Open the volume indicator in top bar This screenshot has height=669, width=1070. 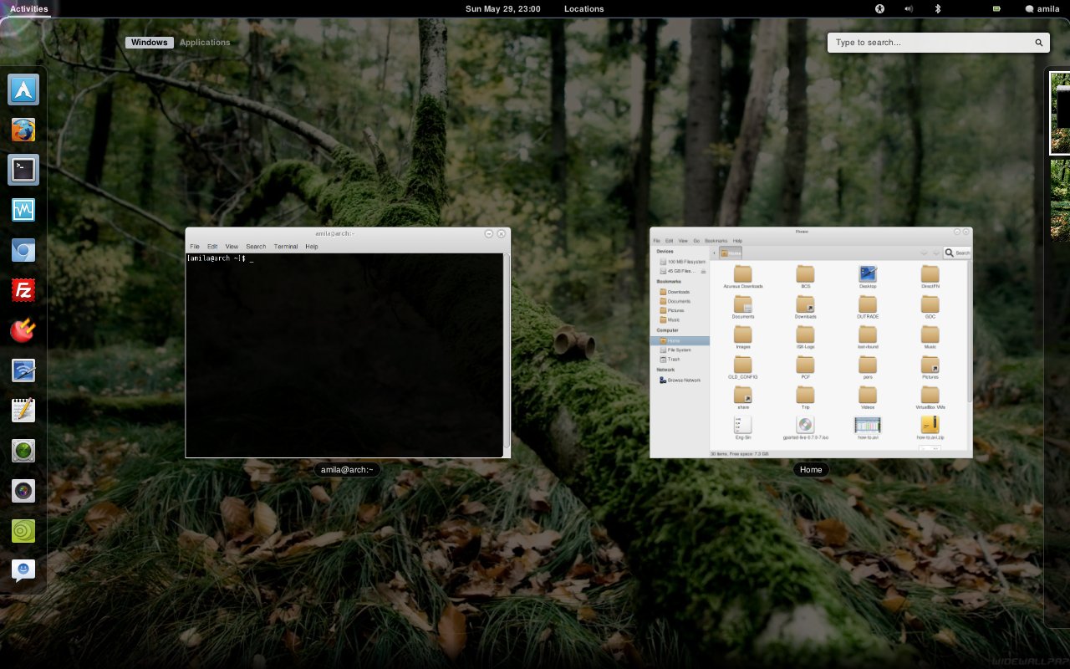coord(909,8)
